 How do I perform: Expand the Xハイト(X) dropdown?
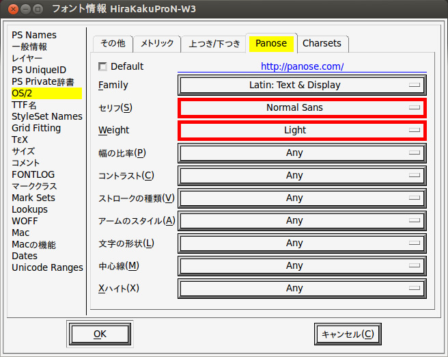pyautogui.click(x=302, y=289)
